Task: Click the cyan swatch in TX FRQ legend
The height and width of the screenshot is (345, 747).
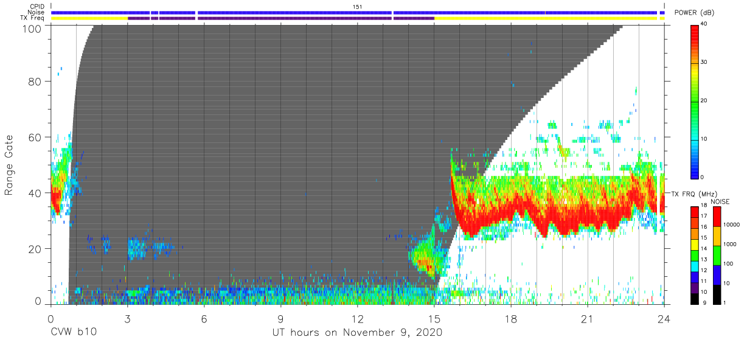Action: pyautogui.click(x=695, y=266)
